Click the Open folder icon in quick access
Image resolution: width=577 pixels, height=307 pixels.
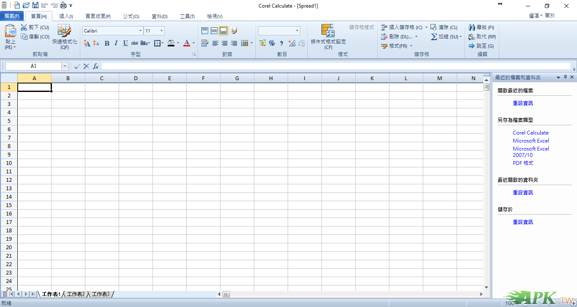26,5
